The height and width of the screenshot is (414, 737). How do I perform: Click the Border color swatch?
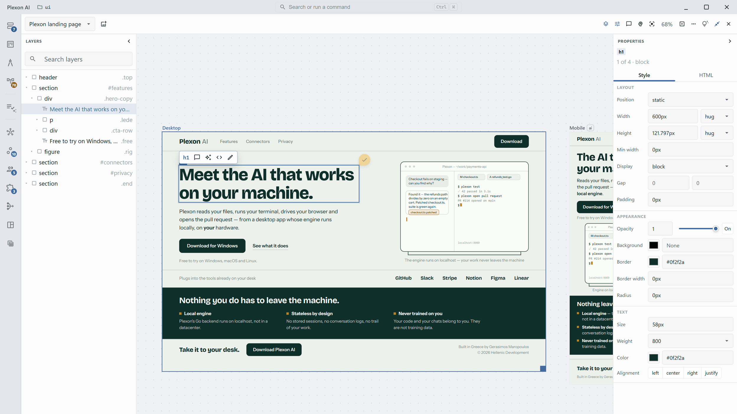coord(653,262)
